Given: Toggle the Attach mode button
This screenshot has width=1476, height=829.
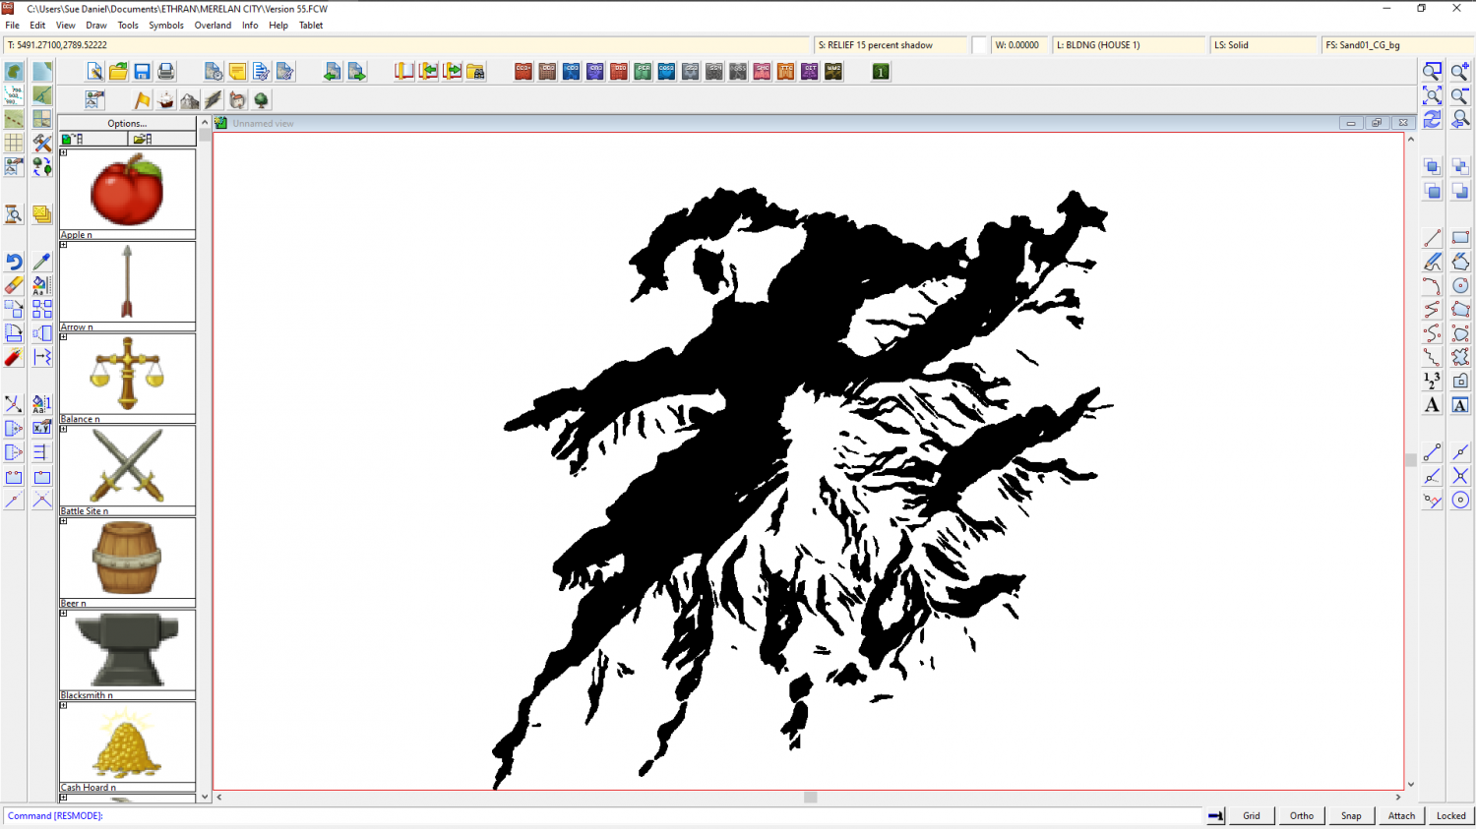Looking at the screenshot, I should (x=1401, y=815).
